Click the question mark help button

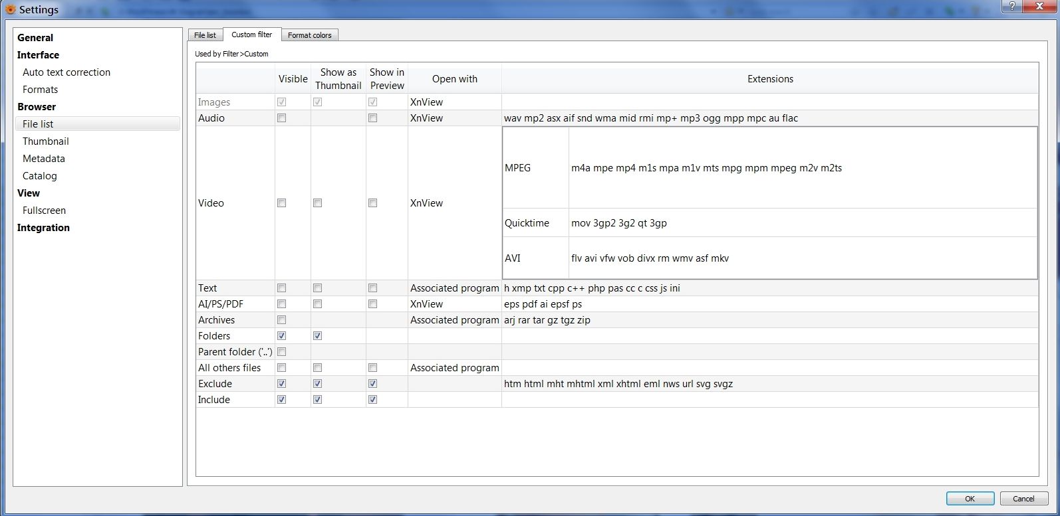point(1012,6)
